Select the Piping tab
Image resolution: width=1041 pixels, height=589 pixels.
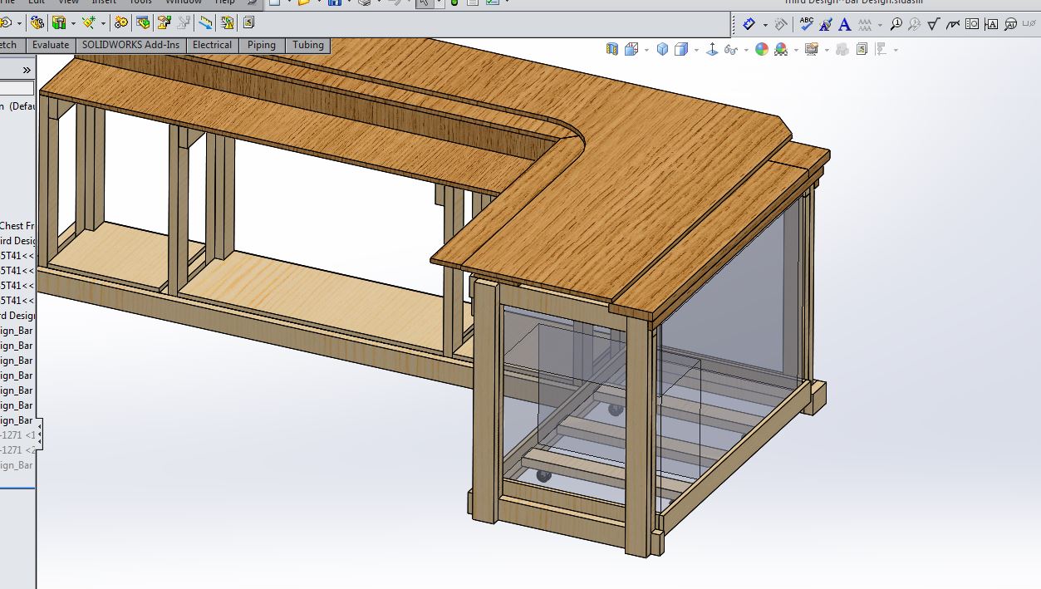(261, 45)
